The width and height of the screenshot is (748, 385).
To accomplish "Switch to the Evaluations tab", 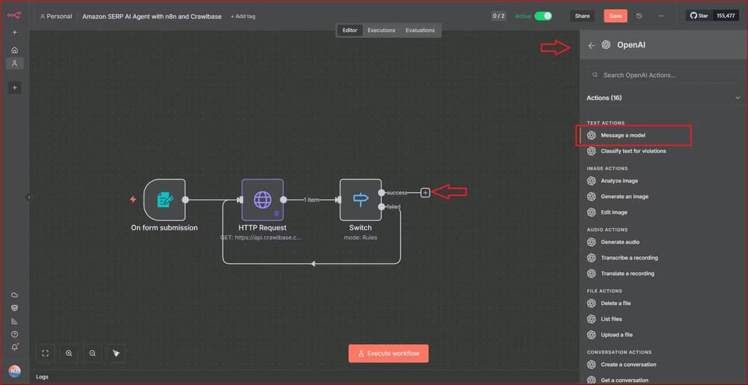I will [x=420, y=31].
